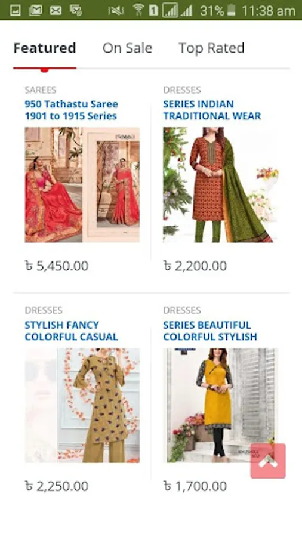Open STYLISH FANCY COLORFUL CASUAL product link
302x537 pixels.
[x=71, y=331]
